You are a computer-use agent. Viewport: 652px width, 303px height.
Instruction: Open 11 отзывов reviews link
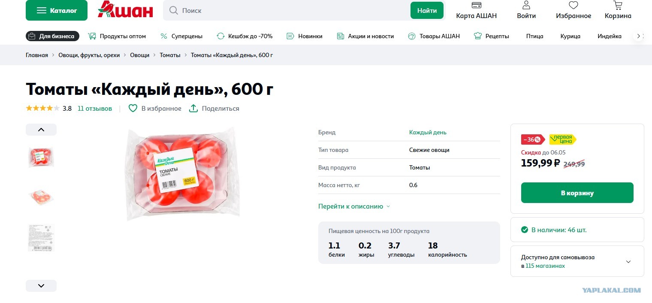pos(95,109)
